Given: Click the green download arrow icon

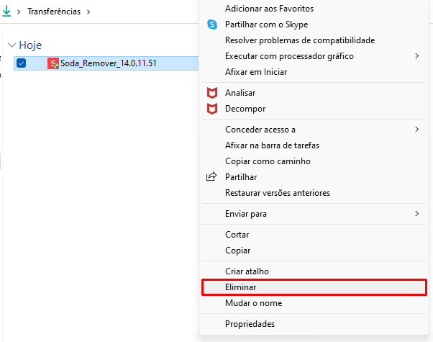Looking at the screenshot, I should pos(6,12).
